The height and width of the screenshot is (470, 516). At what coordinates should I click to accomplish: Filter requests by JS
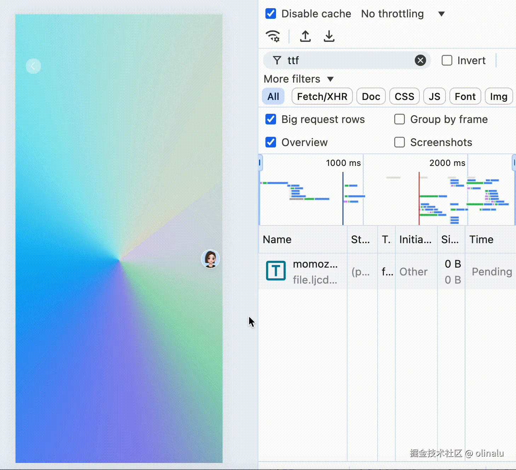(434, 96)
